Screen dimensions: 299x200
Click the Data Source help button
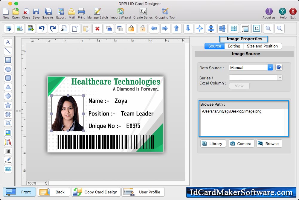(279, 67)
